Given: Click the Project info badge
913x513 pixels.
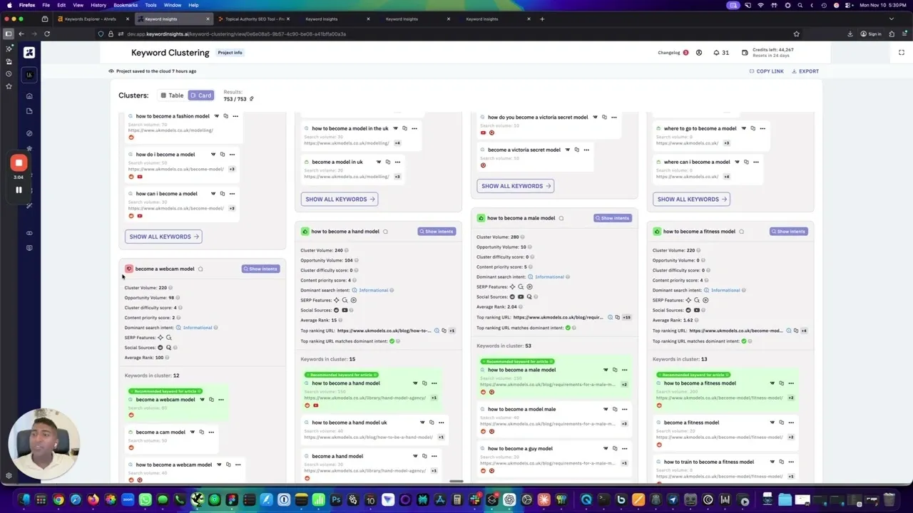Looking at the screenshot, I should [230, 53].
